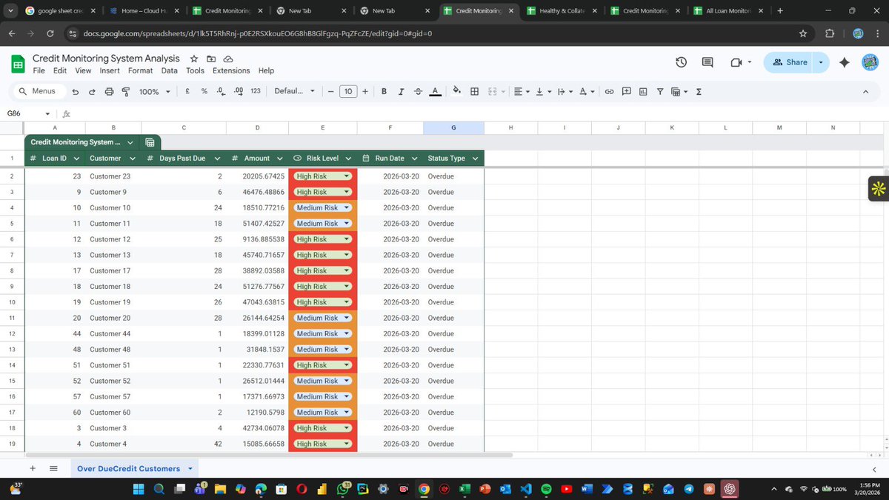
Task: Apply bold formatting from the toolbar
Action: tap(384, 91)
